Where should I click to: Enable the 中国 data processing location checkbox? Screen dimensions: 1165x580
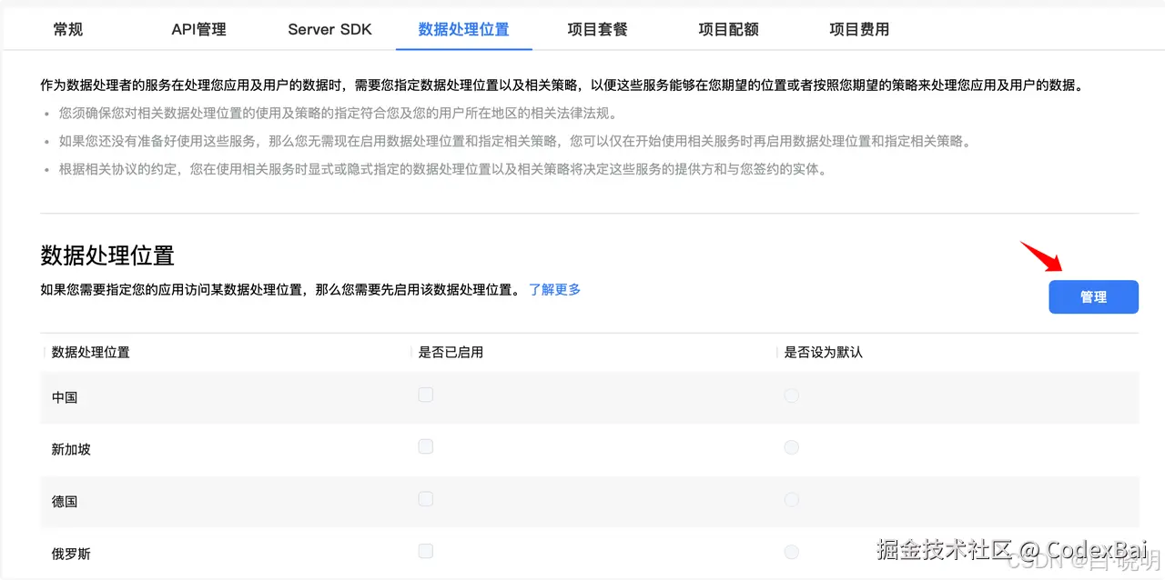(x=425, y=395)
